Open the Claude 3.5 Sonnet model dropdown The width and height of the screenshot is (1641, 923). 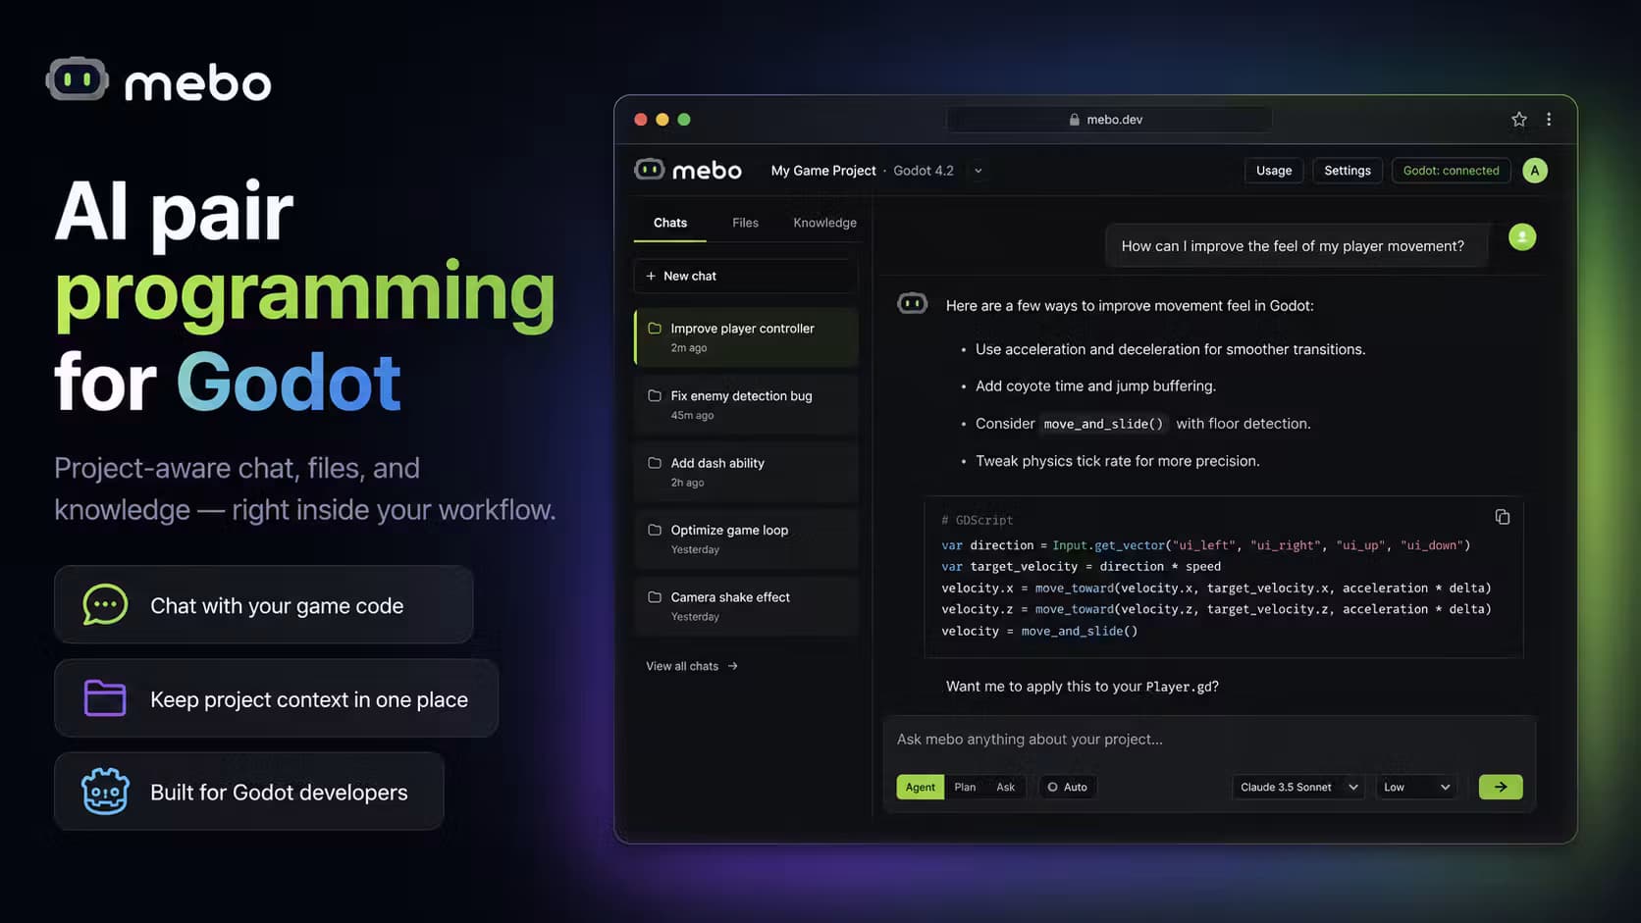(x=1298, y=787)
